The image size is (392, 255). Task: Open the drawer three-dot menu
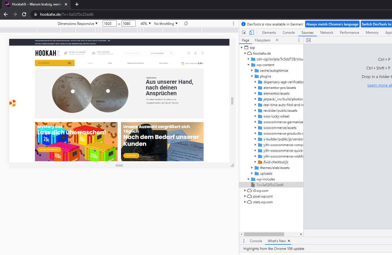coord(244,241)
